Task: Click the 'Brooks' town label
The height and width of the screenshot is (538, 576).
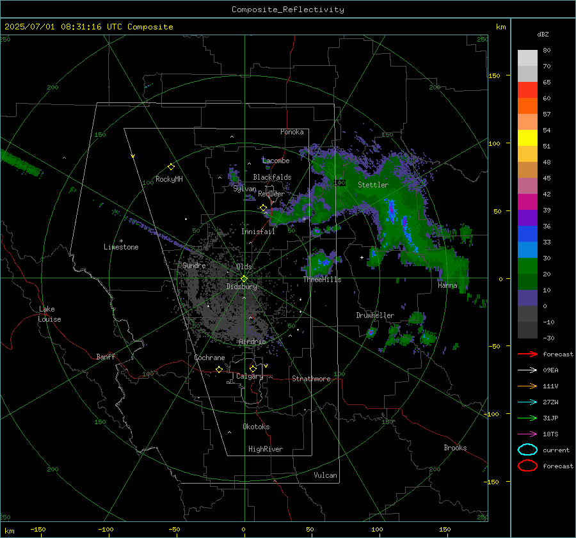Action: pos(455,448)
